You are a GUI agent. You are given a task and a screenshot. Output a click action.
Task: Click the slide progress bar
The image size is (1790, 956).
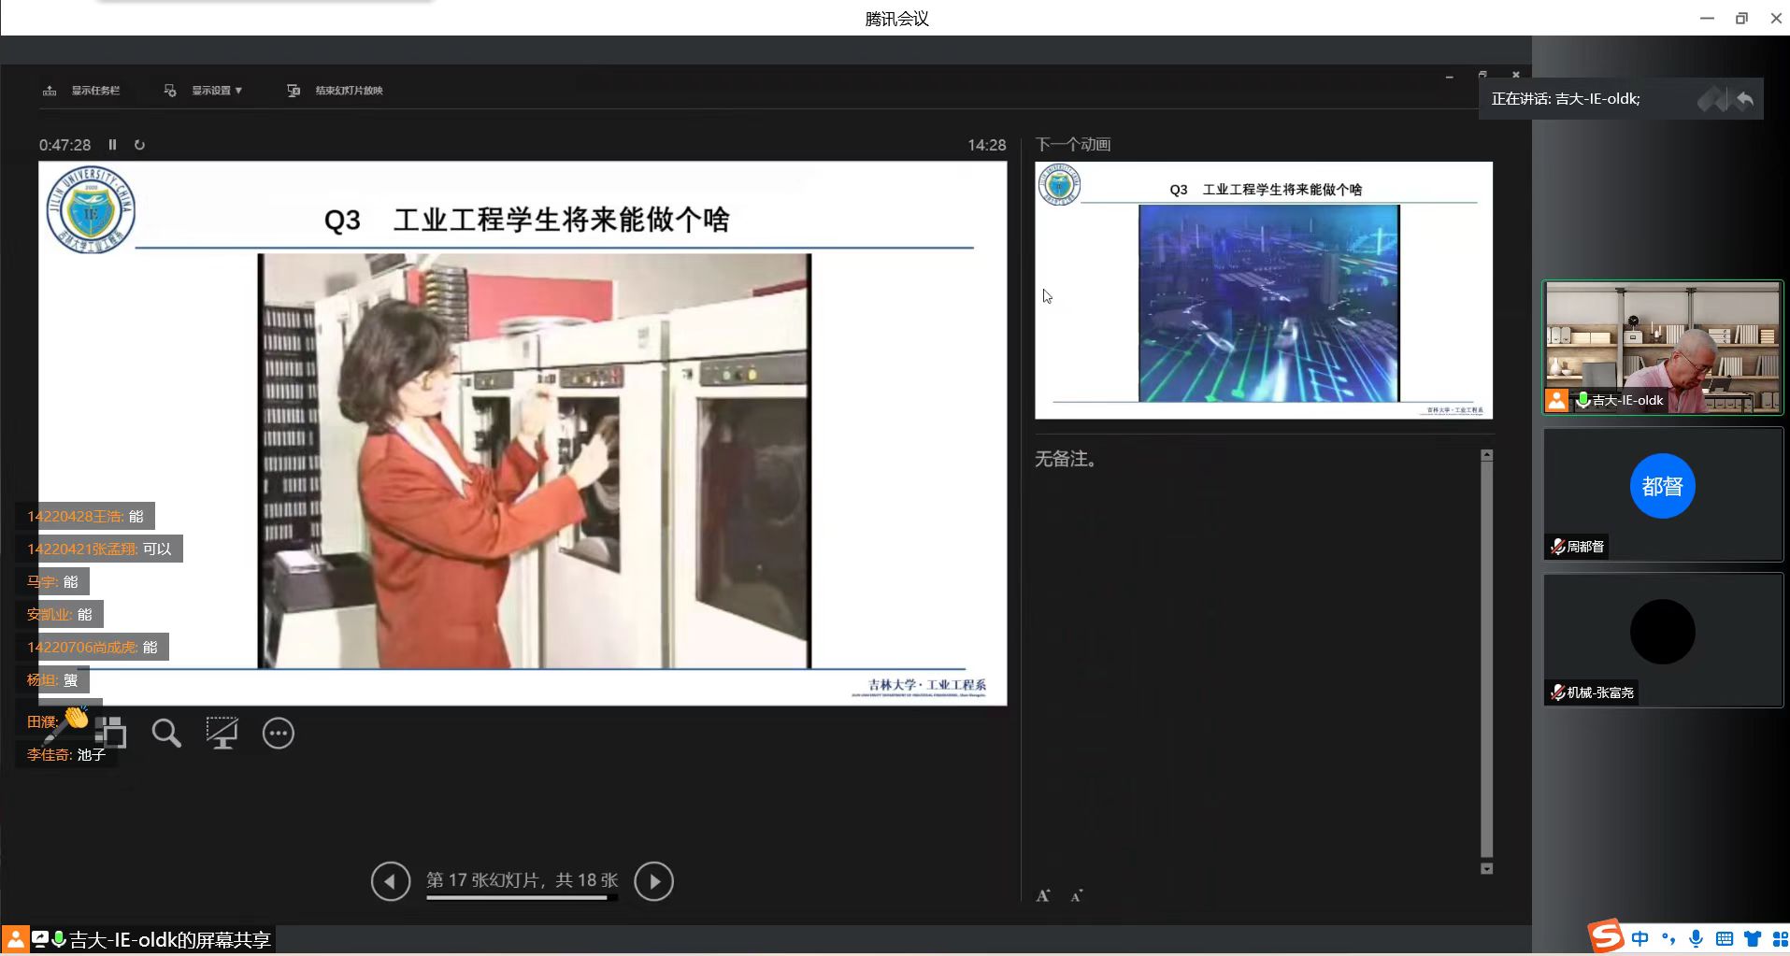(x=521, y=898)
